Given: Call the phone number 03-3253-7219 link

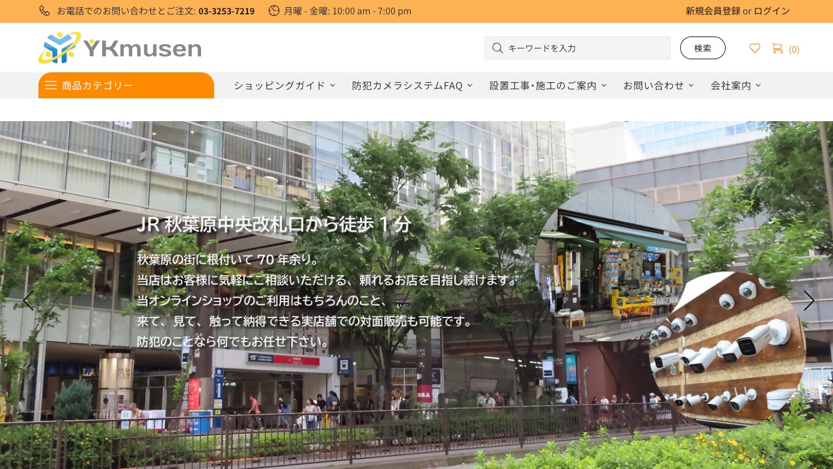Looking at the screenshot, I should (x=226, y=10).
